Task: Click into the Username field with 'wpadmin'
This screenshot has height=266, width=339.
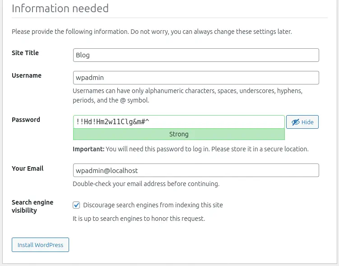Action: tap(196, 78)
